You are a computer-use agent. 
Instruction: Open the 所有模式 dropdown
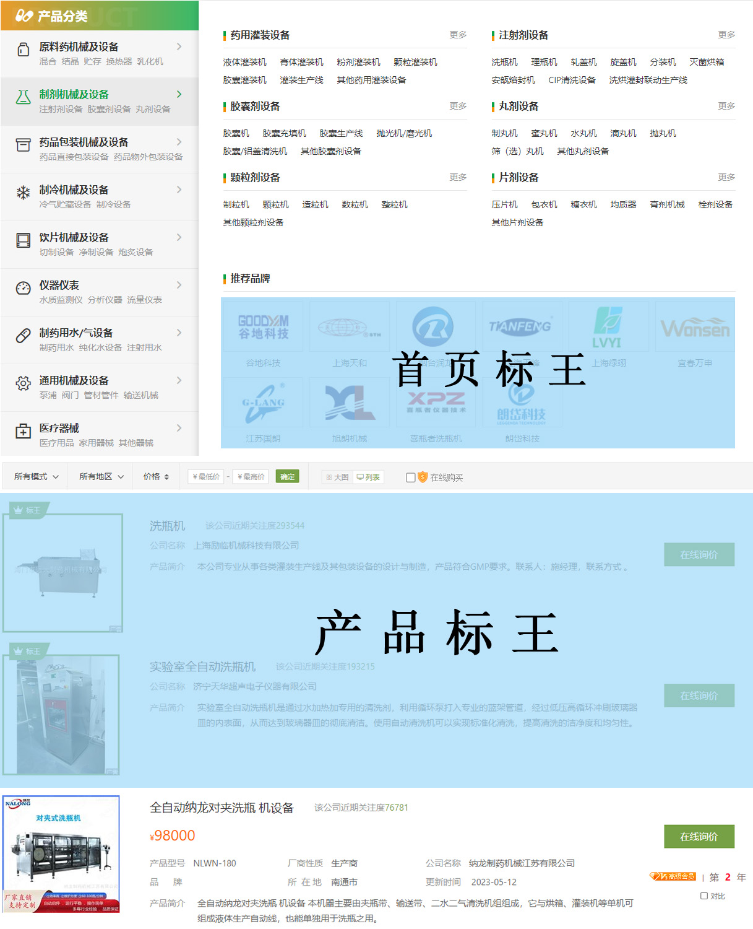(x=36, y=477)
